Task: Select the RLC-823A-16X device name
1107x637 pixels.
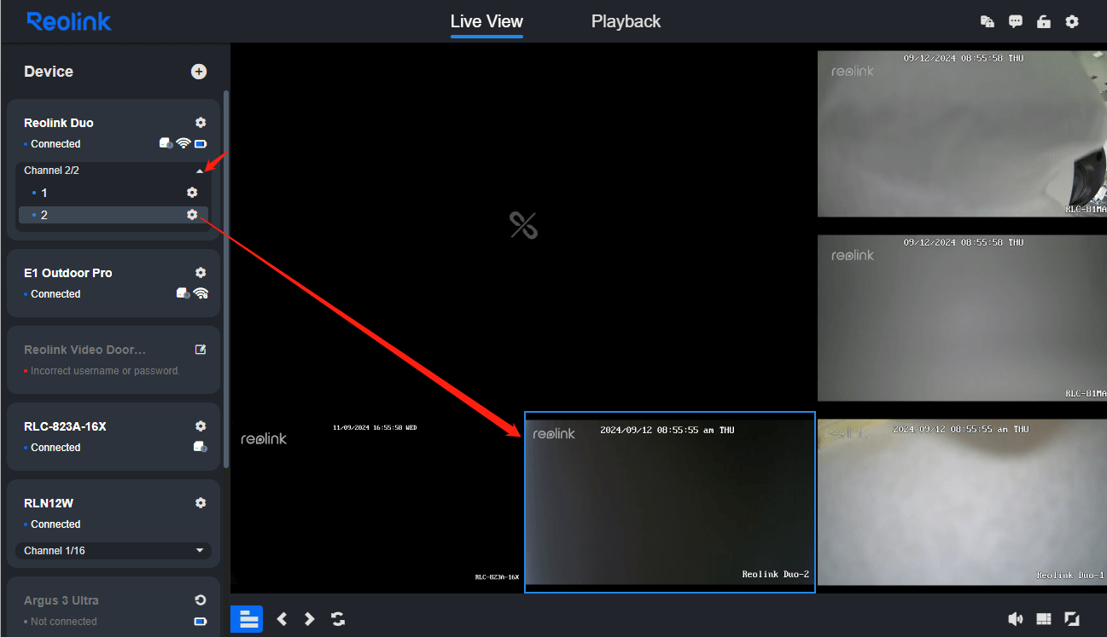Action: tap(65, 426)
